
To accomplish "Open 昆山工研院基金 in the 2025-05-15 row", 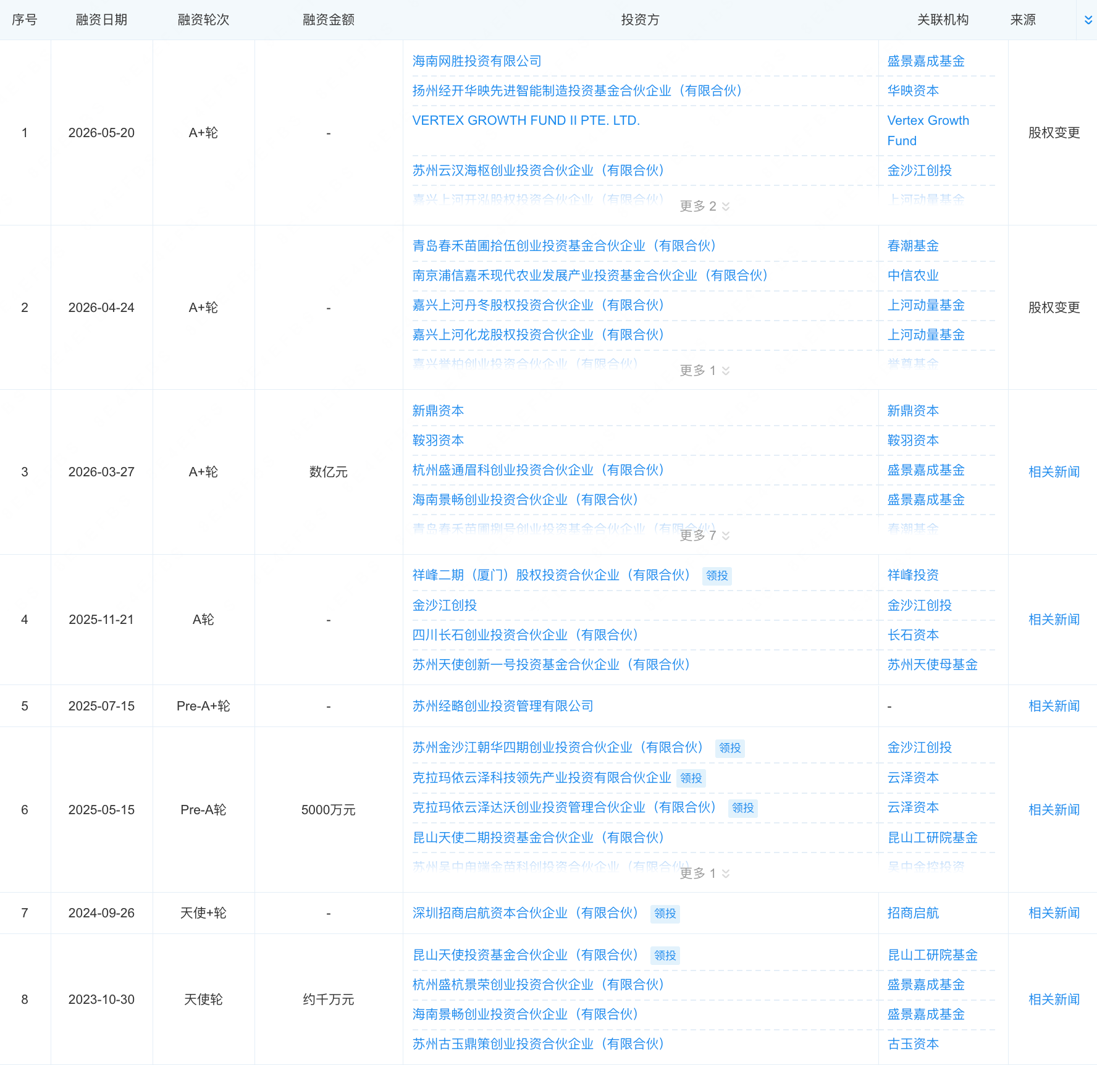I will point(933,838).
